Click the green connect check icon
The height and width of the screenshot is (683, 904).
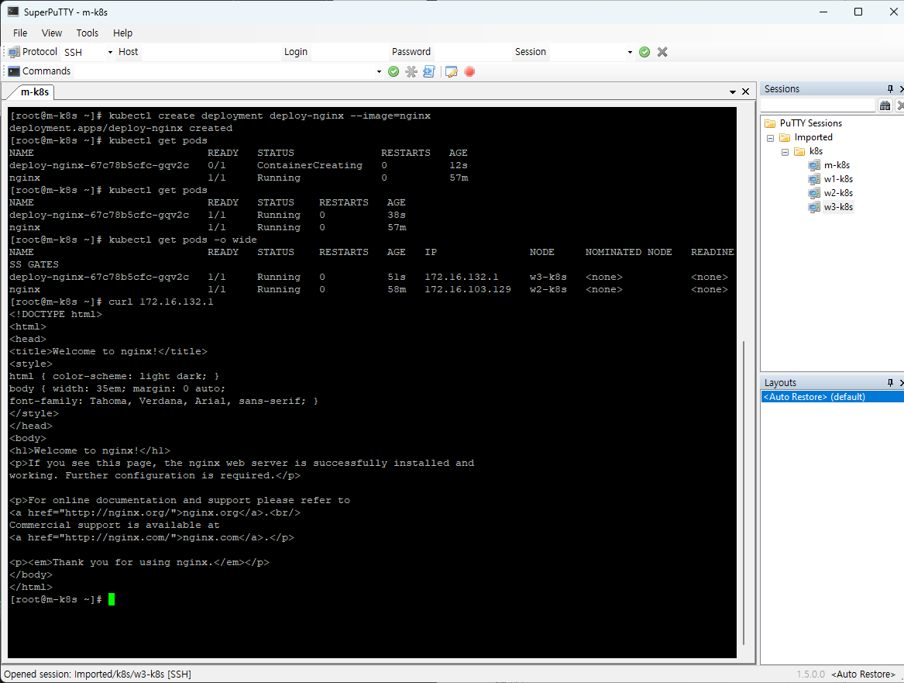pos(644,52)
